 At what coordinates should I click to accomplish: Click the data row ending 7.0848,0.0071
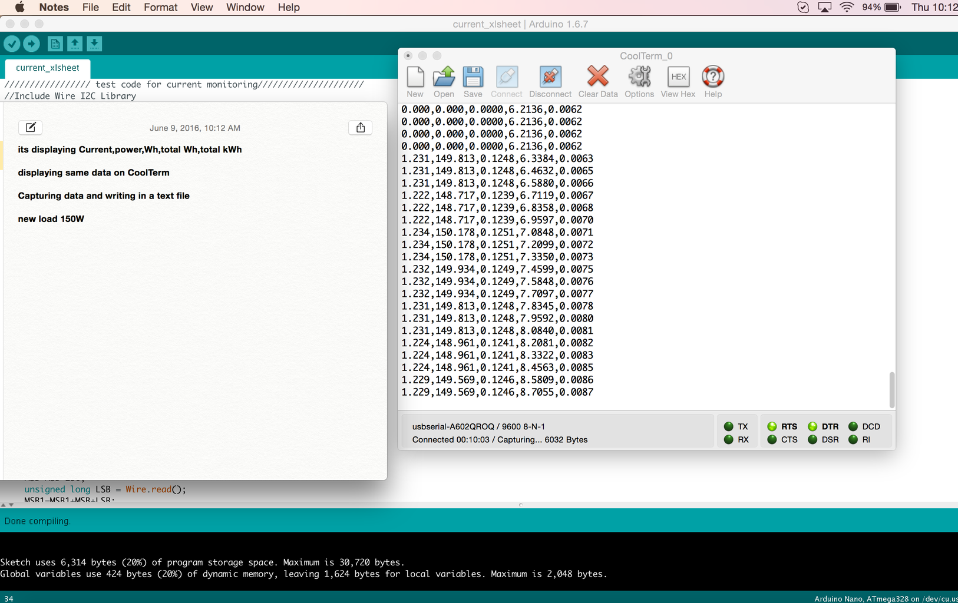(x=497, y=233)
